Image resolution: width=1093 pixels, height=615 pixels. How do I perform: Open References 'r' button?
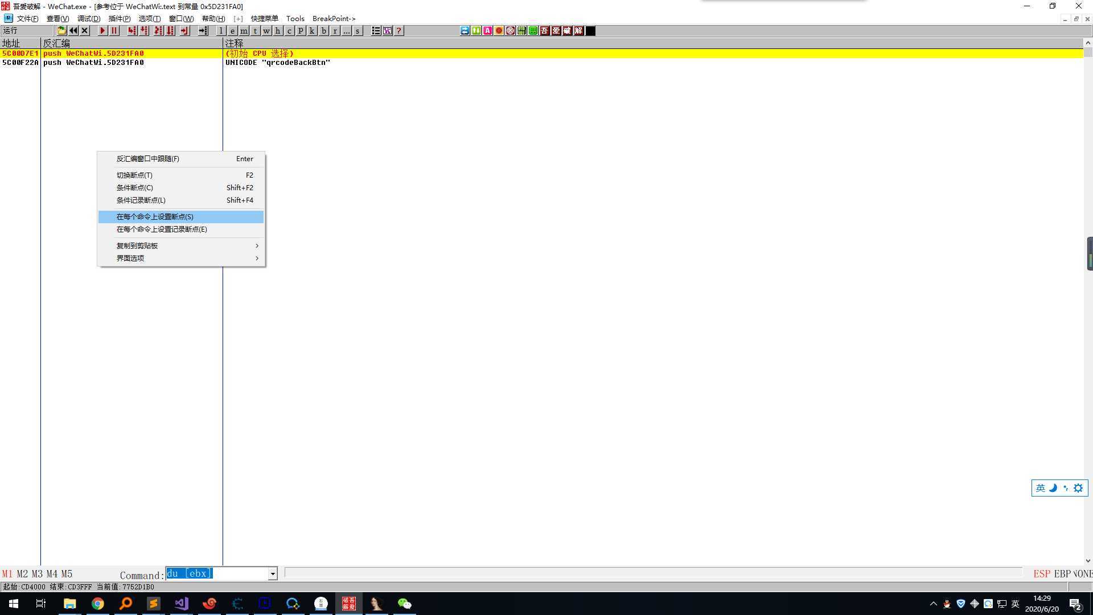[335, 31]
